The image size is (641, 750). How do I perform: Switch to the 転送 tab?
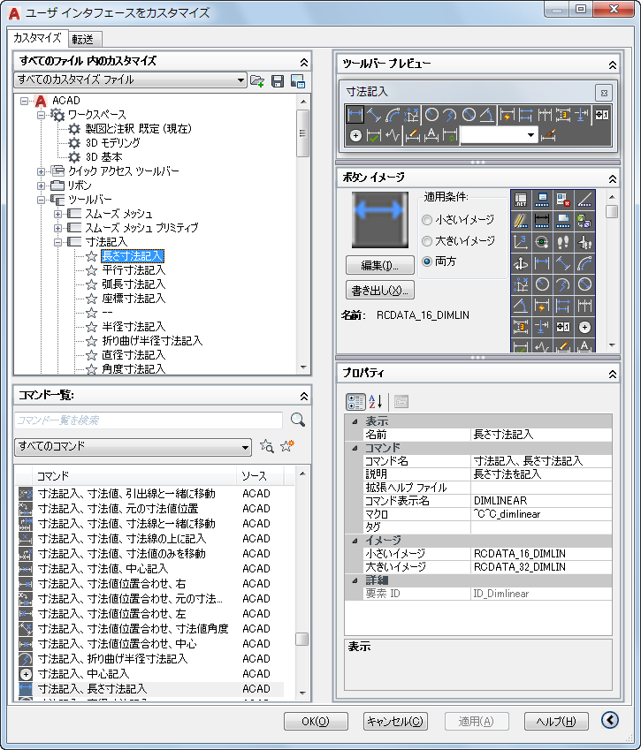[83, 39]
